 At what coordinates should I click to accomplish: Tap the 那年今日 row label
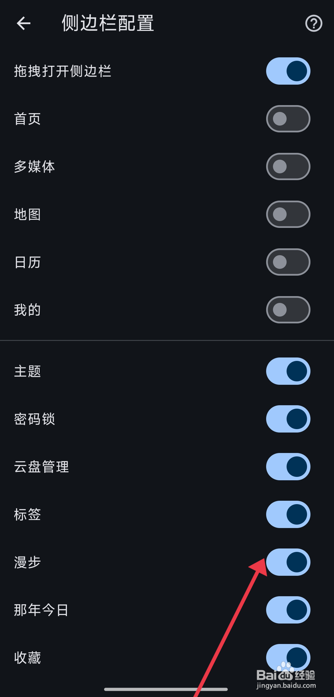click(41, 610)
